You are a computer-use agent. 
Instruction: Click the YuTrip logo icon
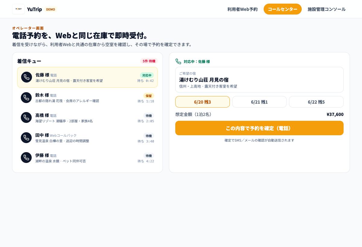(18, 9)
